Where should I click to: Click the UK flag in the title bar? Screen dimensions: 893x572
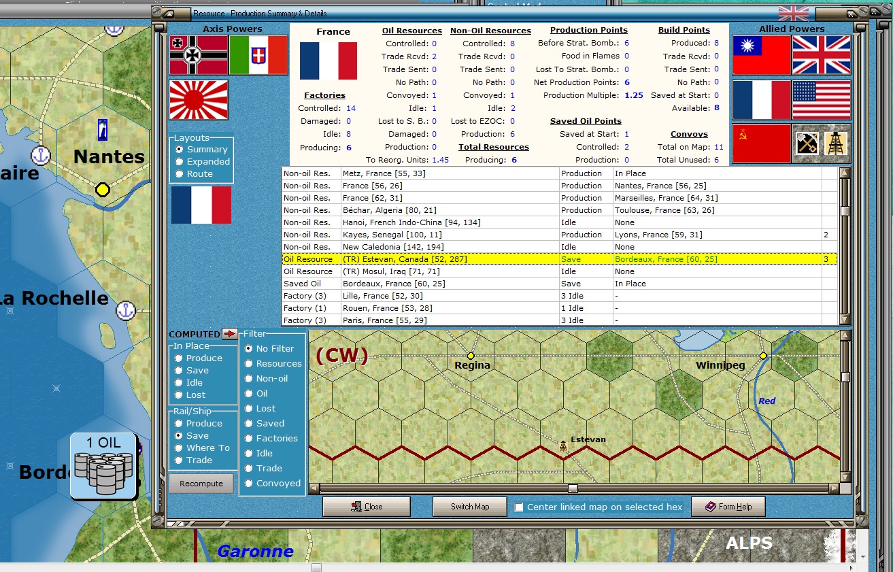pos(794,13)
